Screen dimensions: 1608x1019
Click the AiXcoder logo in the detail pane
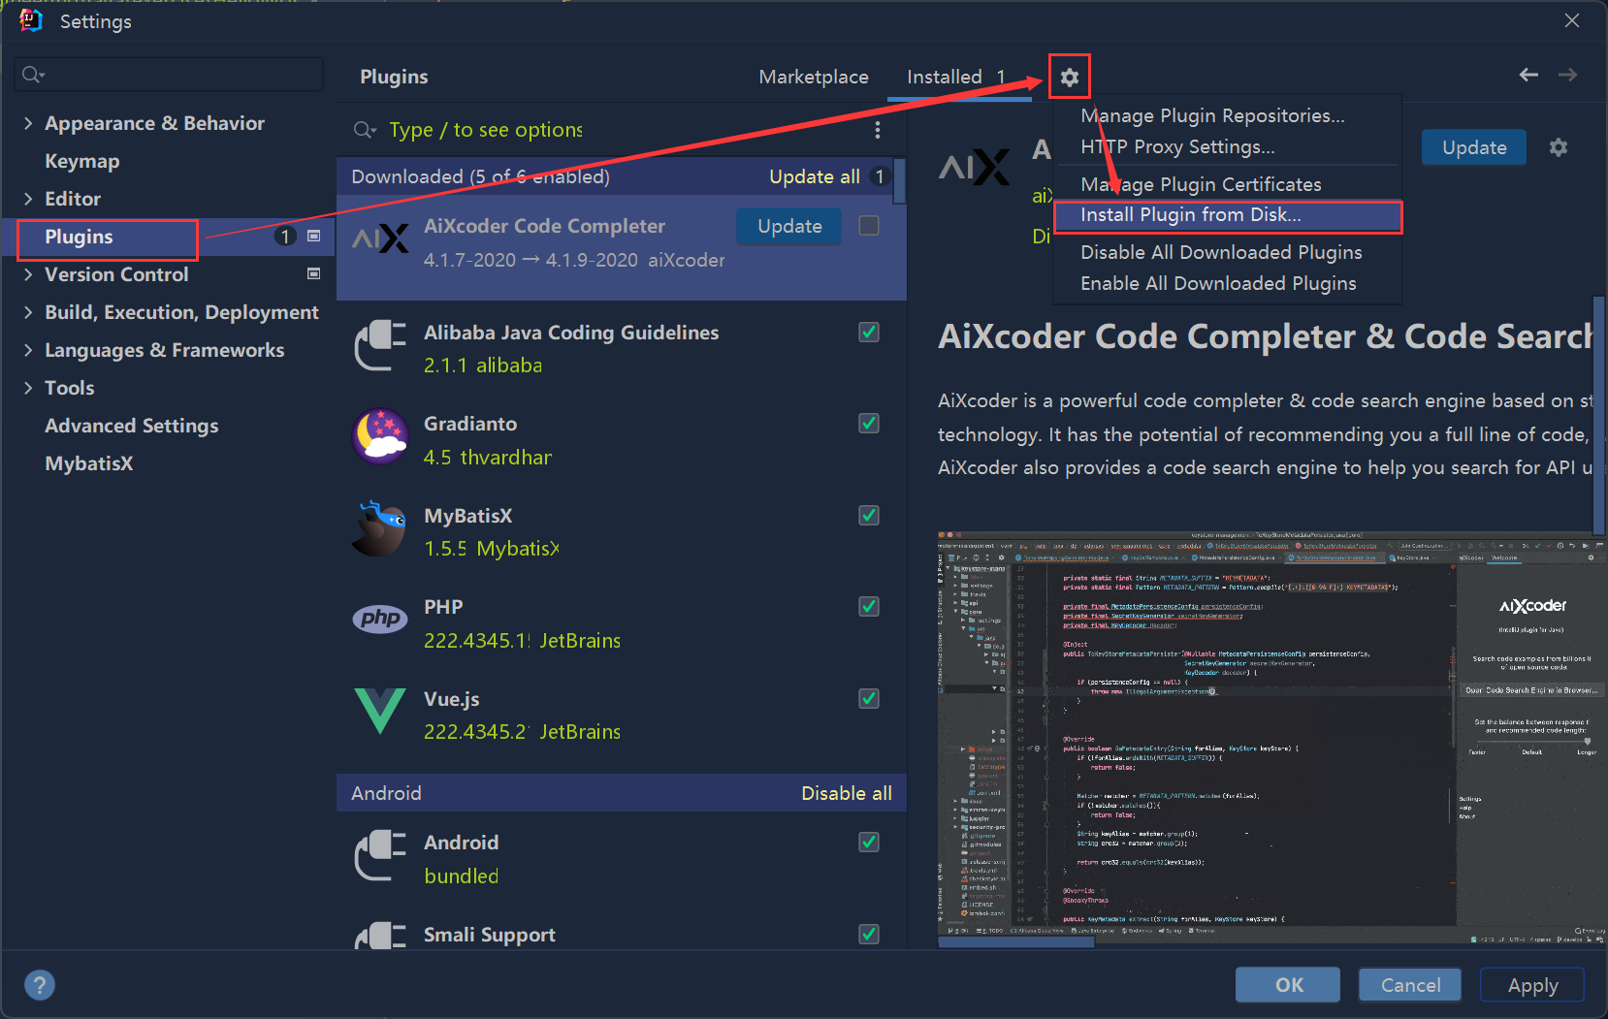click(x=975, y=167)
